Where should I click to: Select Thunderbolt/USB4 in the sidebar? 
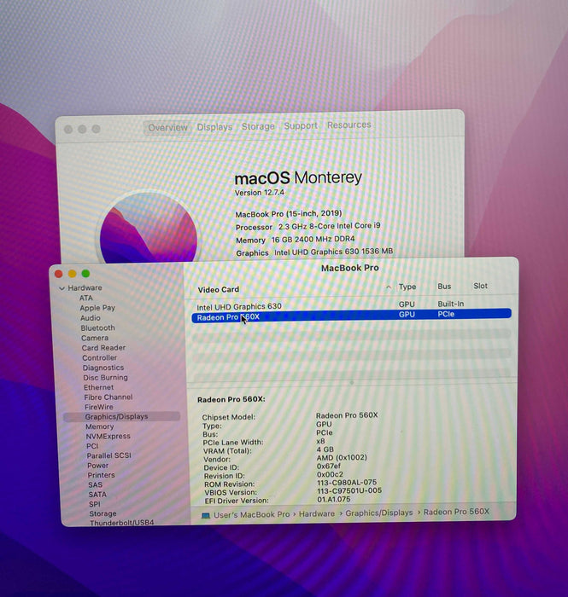(x=122, y=522)
